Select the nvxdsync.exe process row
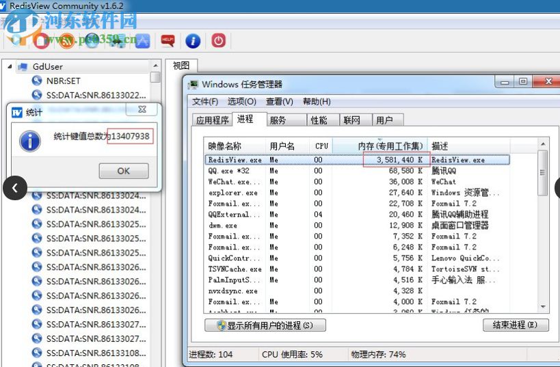 click(357, 291)
